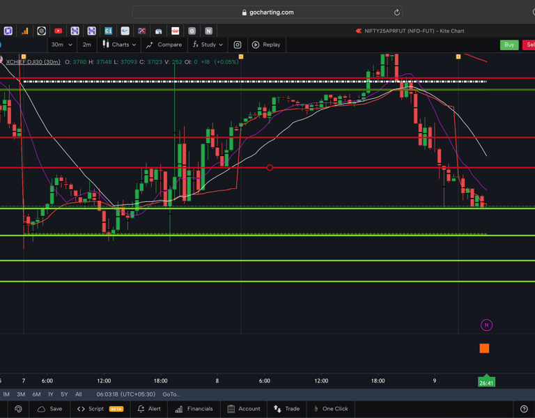Click the padlock icon in address bar
Image resolution: width=535 pixels, height=418 pixels.
coord(244,13)
